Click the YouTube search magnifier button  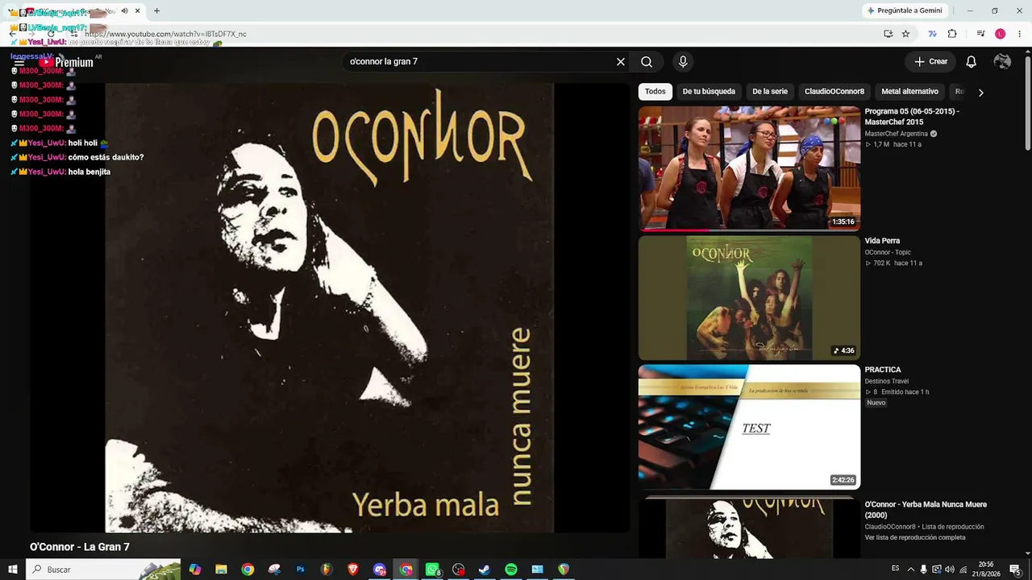click(x=647, y=62)
